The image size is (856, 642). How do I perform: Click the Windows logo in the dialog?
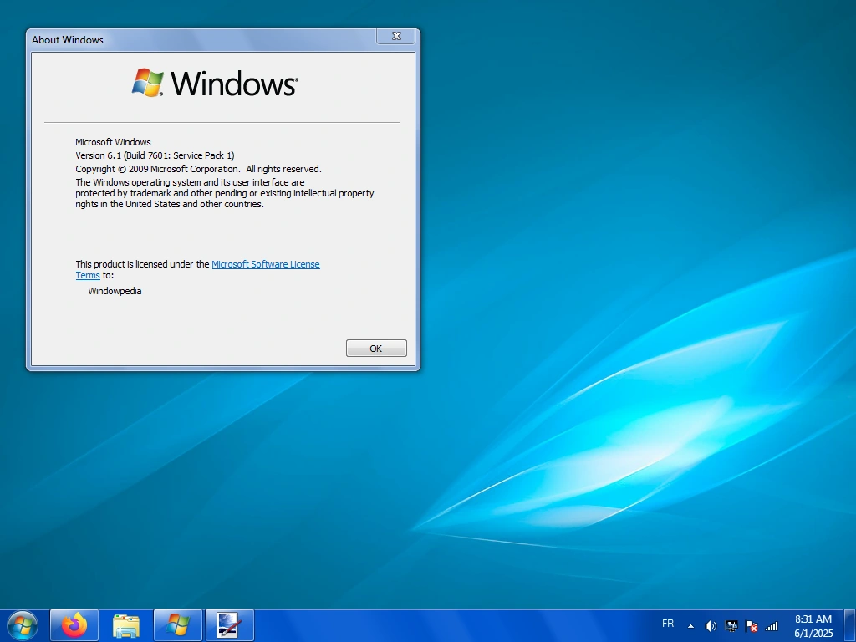(x=215, y=83)
